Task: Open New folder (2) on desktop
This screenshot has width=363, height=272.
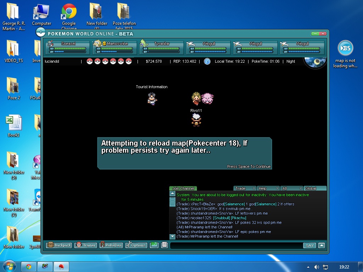Action: 14,203
